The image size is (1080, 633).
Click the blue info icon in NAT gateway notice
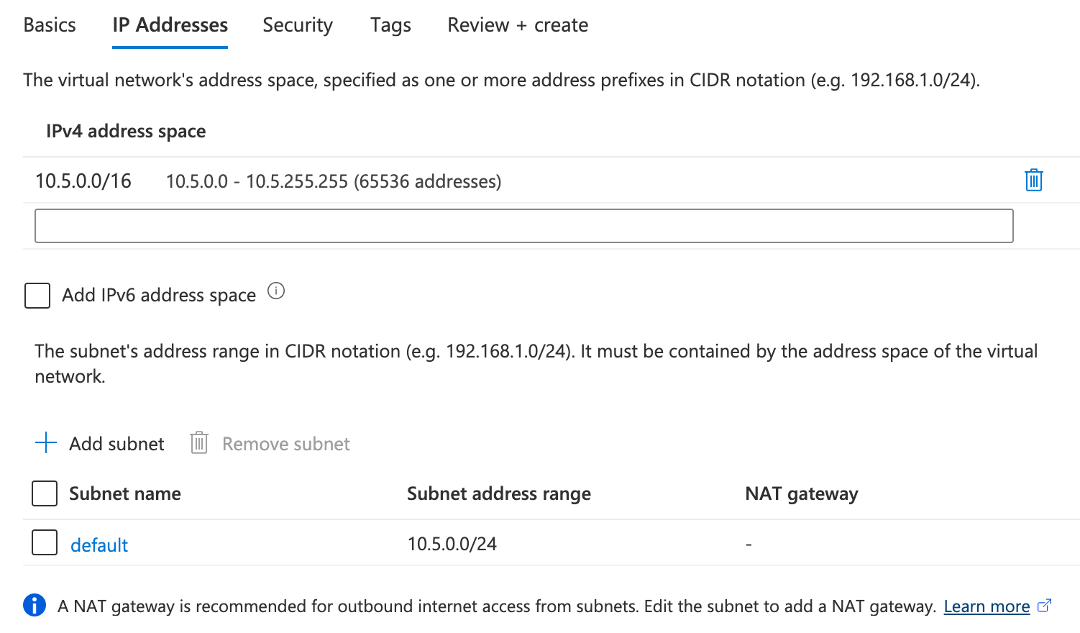[34, 606]
